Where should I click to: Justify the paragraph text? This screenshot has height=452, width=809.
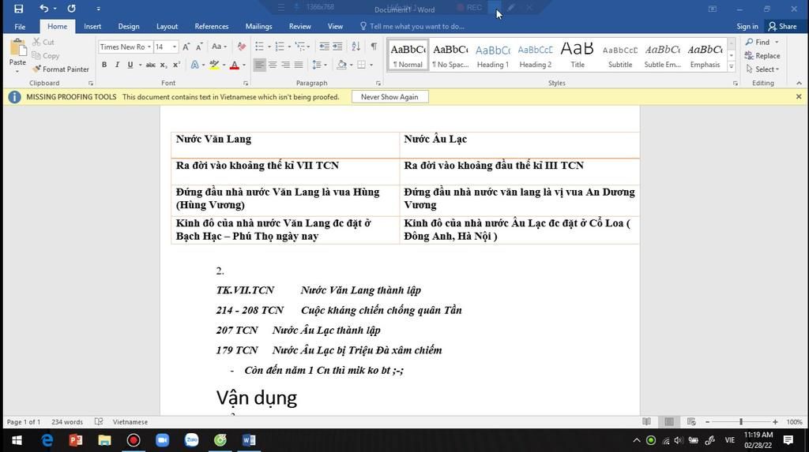[x=298, y=65]
